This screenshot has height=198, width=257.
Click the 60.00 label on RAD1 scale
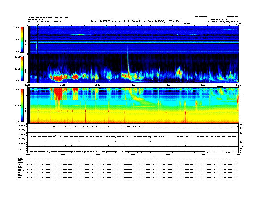point(18,57)
